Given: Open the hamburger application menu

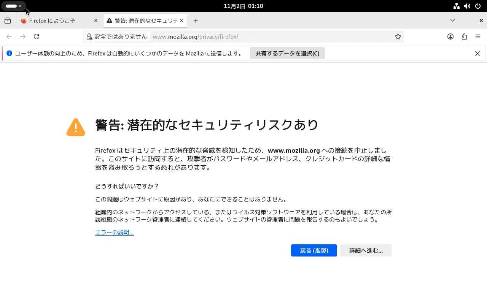Looking at the screenshot, I should (x=478, y=36).
